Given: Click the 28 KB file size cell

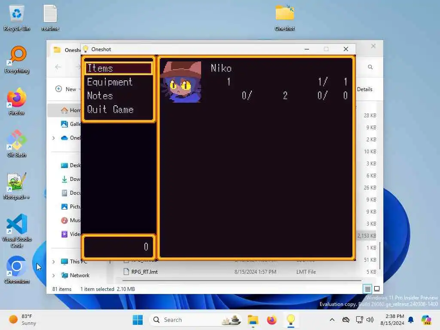Looking at the screenshot, I should (x=370, y=115).
